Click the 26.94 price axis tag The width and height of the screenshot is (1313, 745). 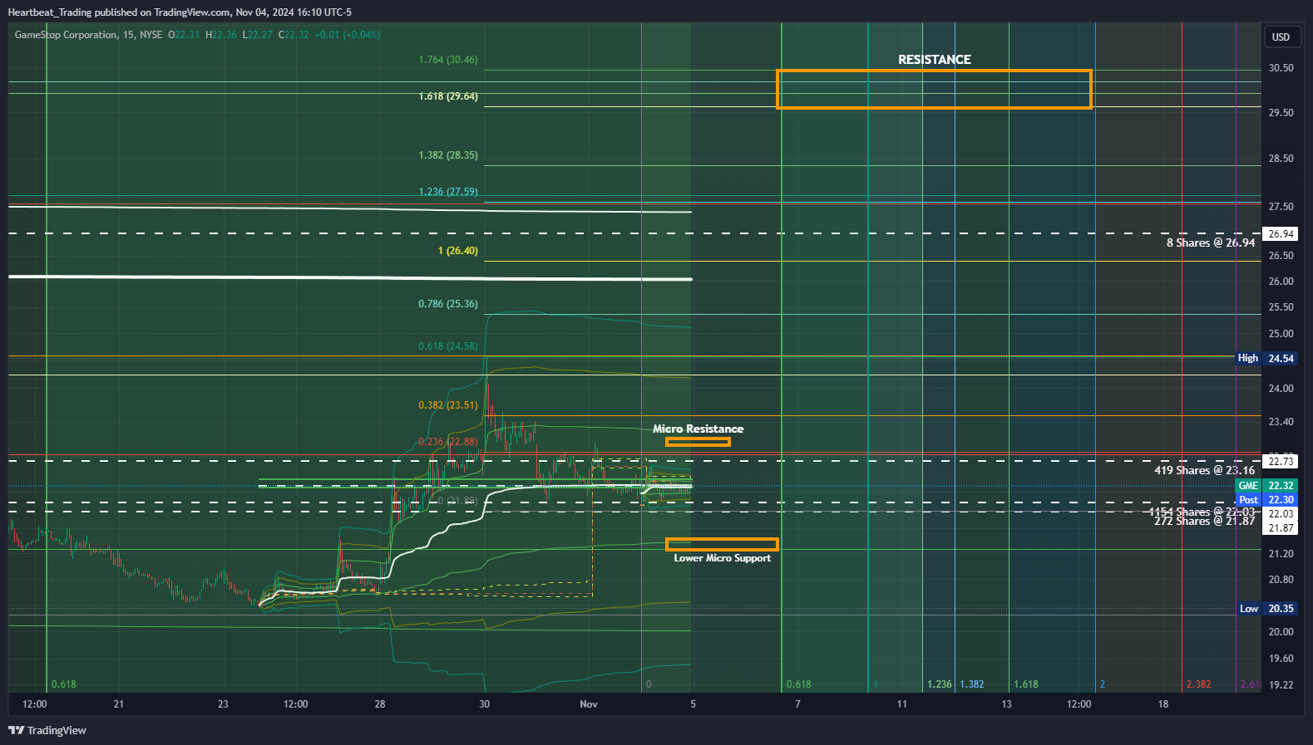coord(1281,234)
